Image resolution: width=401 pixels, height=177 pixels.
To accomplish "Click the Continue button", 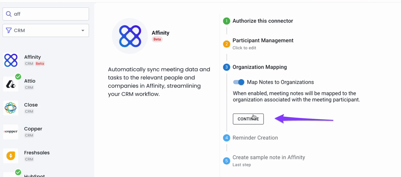I will [248, 119].
